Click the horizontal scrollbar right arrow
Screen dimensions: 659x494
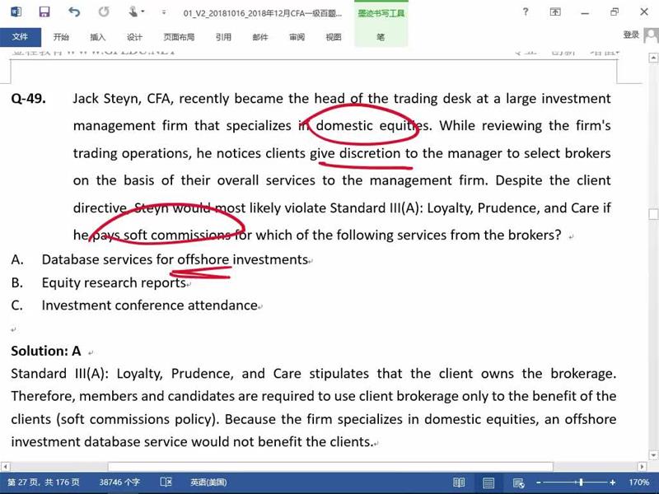pos(642,466)
